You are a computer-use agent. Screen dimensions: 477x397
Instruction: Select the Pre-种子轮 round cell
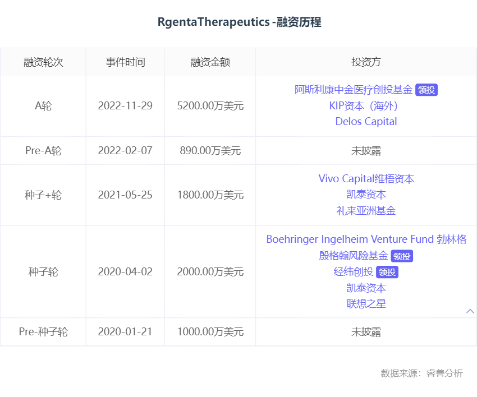point(43,331)
